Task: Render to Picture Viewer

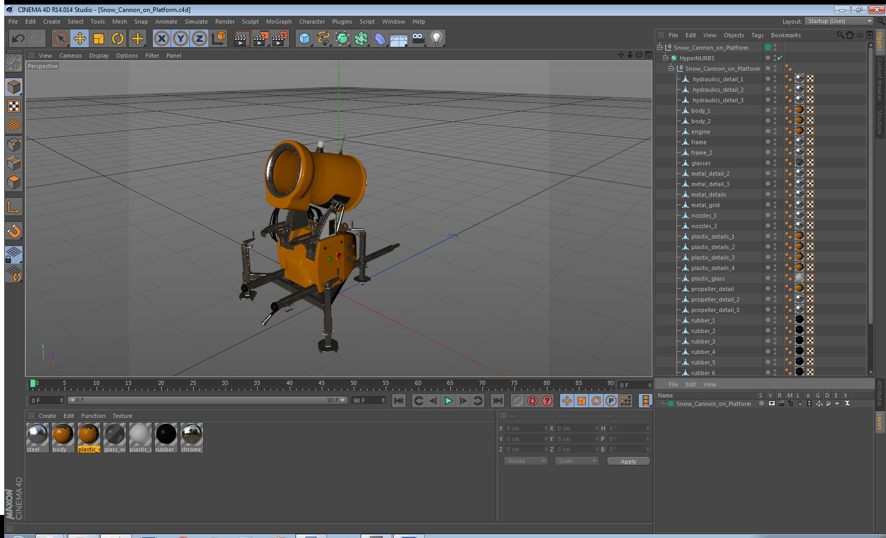Action: [x=261, y=38]
